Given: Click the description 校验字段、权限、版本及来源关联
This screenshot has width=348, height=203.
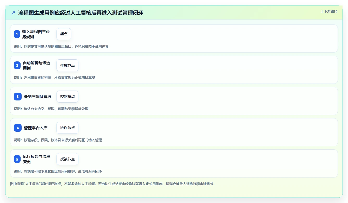Looking at the screenshot, I should (x=49, y=140).
